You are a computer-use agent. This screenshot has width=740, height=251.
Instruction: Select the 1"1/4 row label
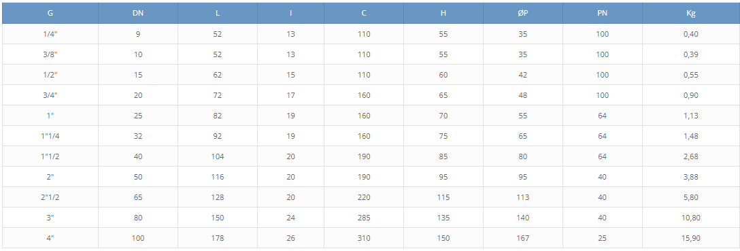[x=50, y=136]
